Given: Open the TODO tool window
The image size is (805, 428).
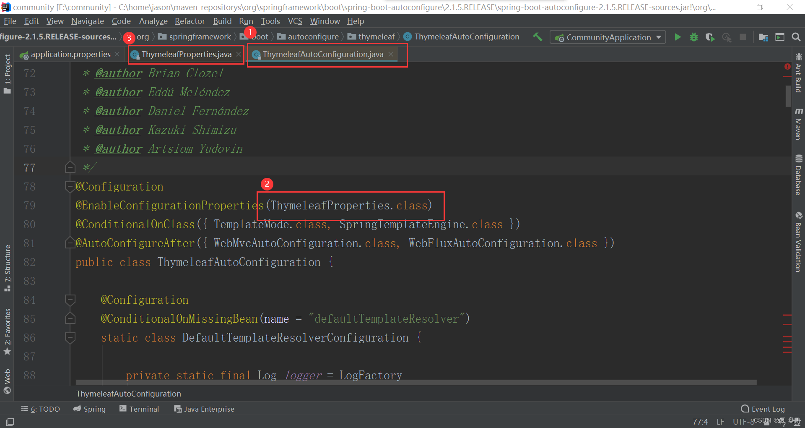Looking at the screenshot, I should 41,409.
